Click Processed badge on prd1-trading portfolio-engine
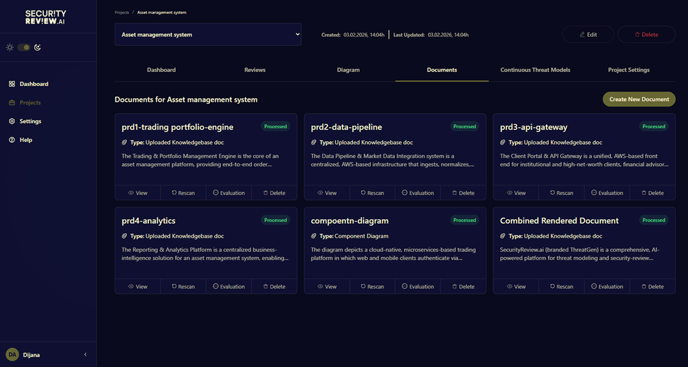Screen dimensions: 688x367 [276, 126]
